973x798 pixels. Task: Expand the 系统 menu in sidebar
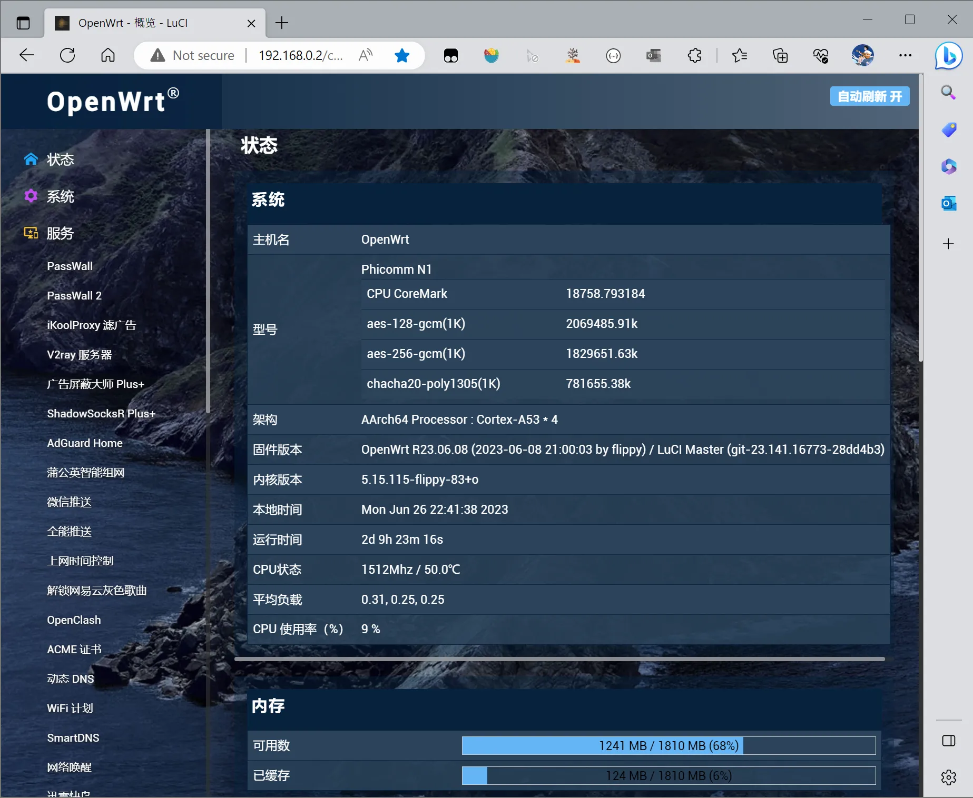point(60,196)
